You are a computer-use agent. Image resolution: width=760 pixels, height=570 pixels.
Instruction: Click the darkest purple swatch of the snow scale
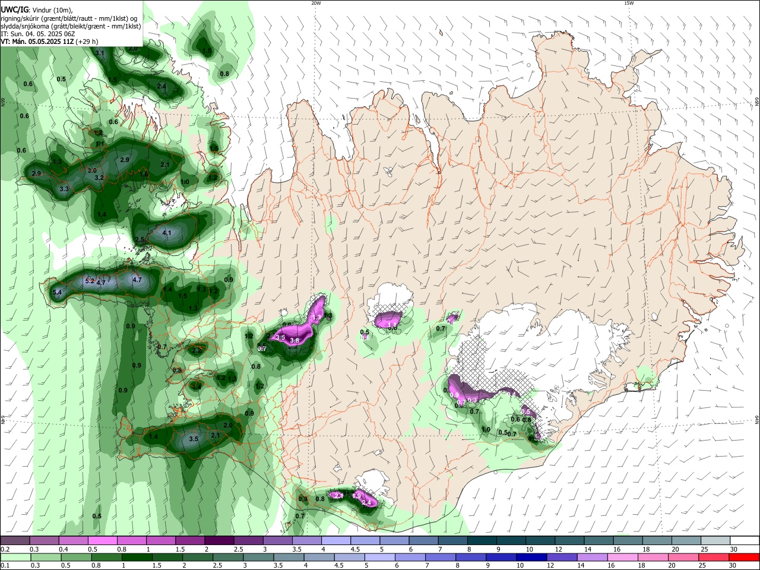[219, 541]
